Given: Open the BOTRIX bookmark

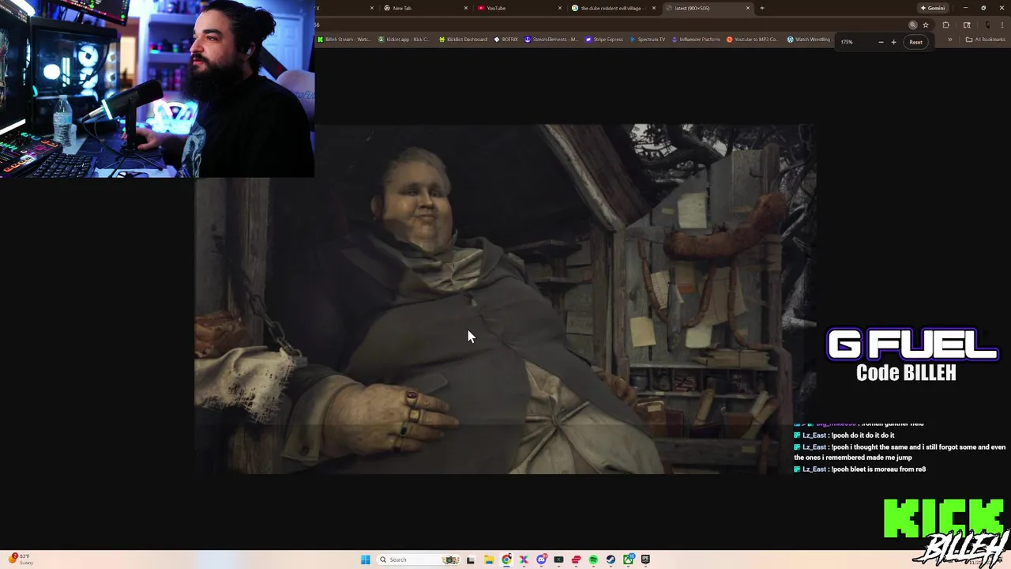Looking at the screenshot, I should coord(506,40).
